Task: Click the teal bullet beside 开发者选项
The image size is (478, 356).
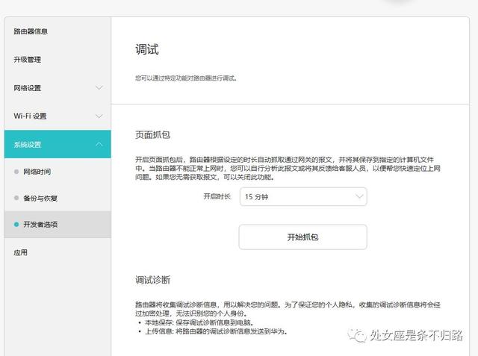Action: click(16, 225)
